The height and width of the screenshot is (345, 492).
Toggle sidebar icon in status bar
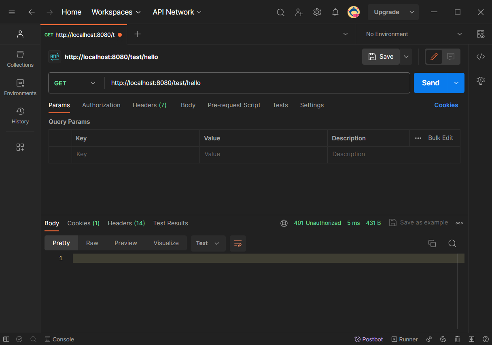[6, 339]
